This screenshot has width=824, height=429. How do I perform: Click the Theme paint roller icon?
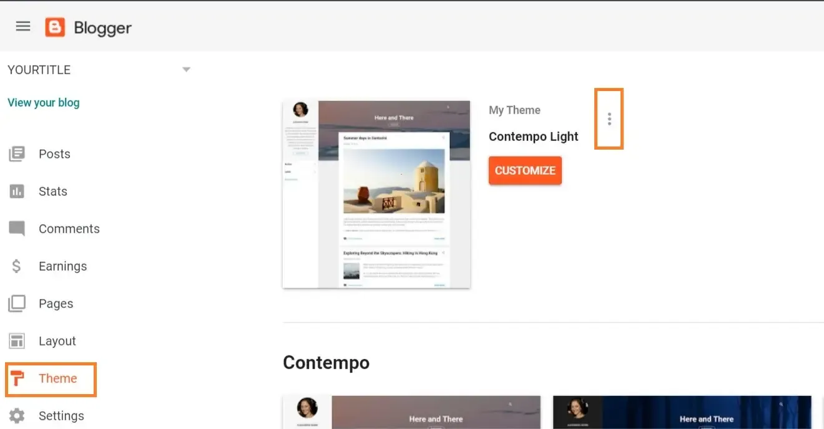(17, 378)
